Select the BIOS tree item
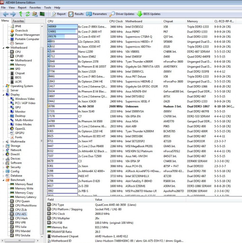The height and width of the screenshot is (243, 242). (18, 78)
